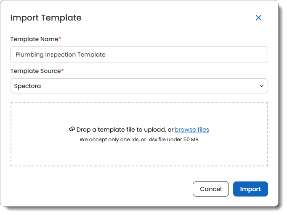Click the red asterisk beside Template Name
Screen dimensions: 287x215
60,39
